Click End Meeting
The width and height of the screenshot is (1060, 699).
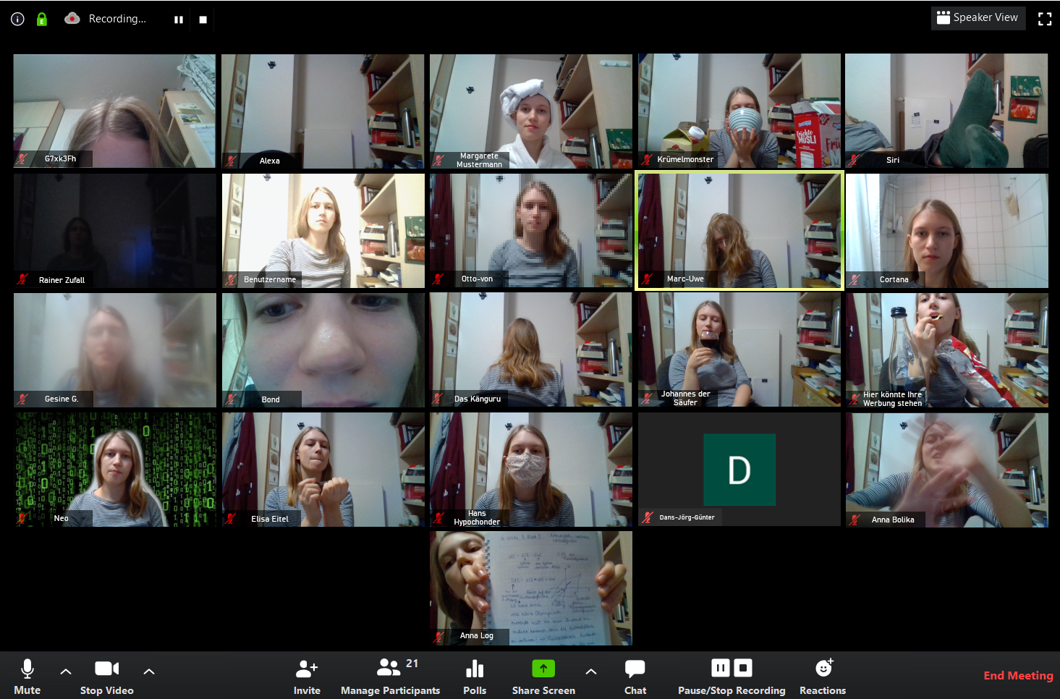[1018, 675]
